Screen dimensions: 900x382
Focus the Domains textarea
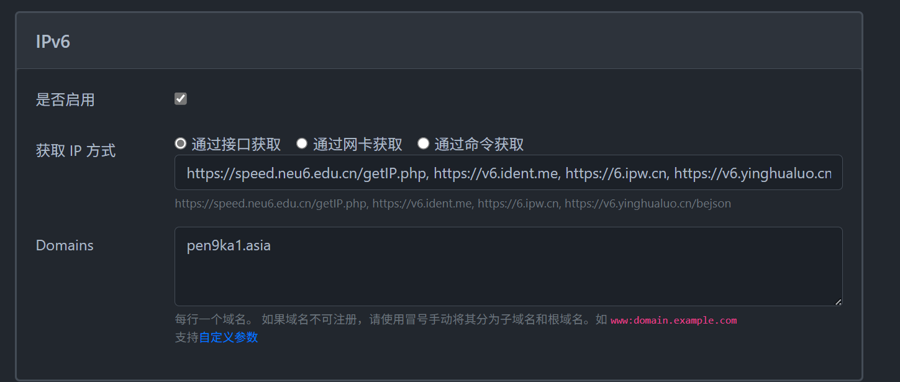[x=509, y=266]
